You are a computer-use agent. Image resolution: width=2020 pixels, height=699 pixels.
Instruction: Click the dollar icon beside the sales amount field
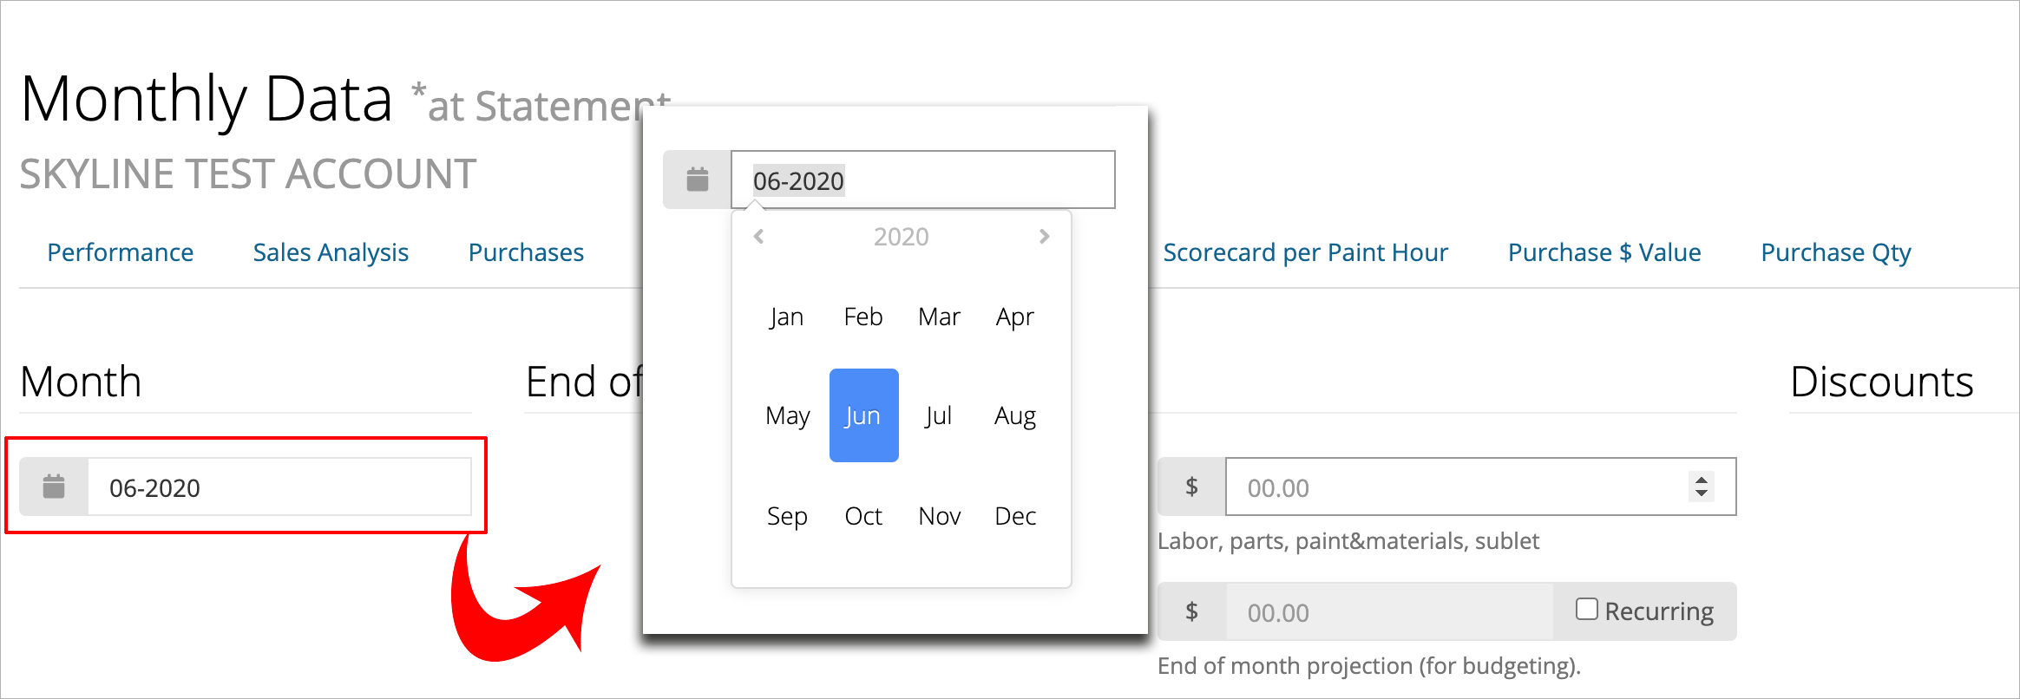click(1192, 487)
